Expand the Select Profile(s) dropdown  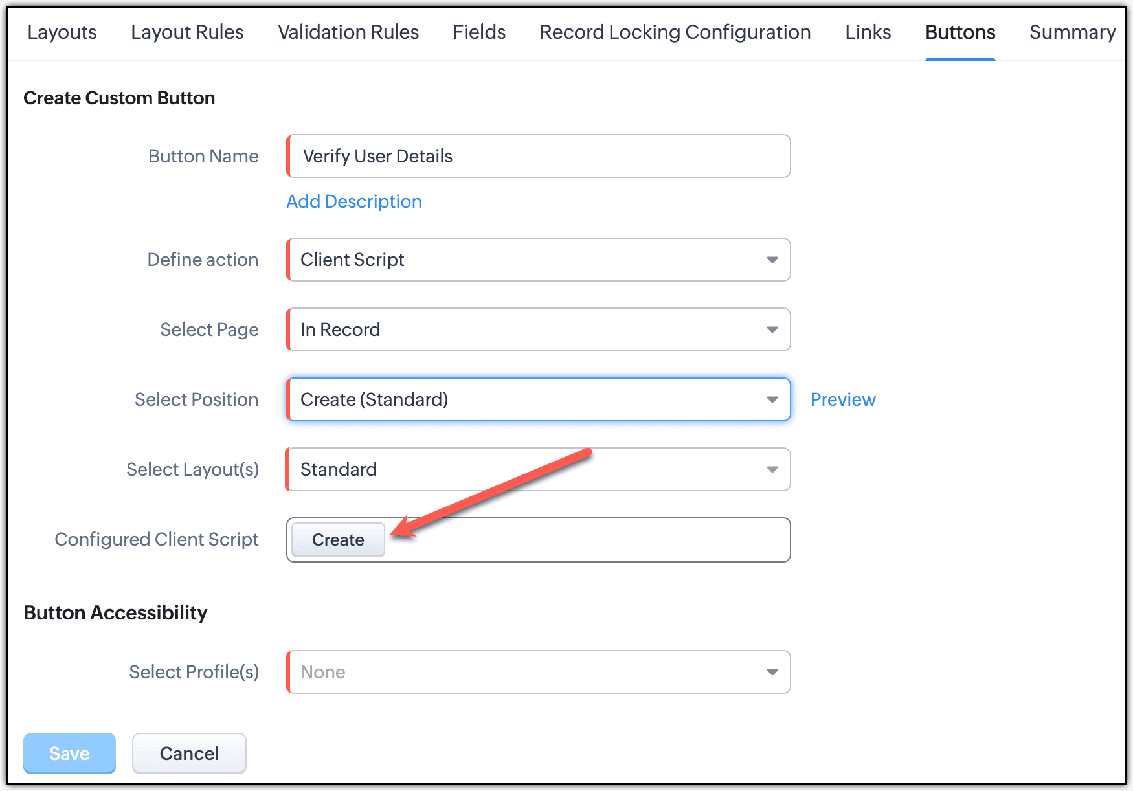point(539,672)
